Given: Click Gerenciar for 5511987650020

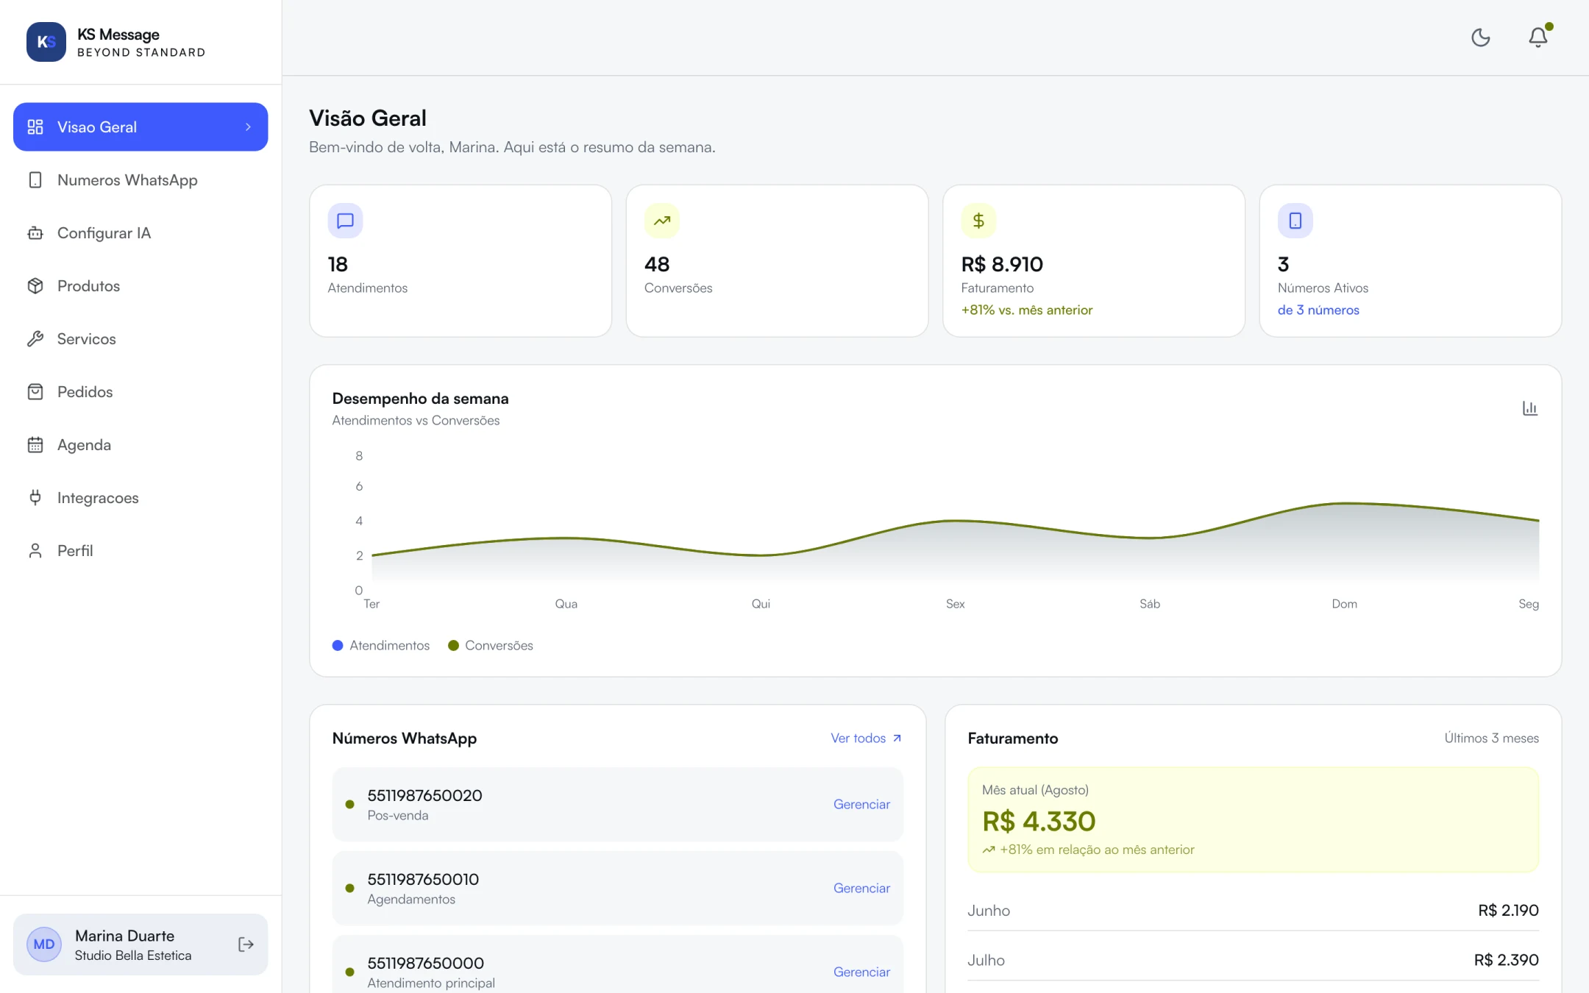Looking at the screenshot, I should tap(861, 804).
